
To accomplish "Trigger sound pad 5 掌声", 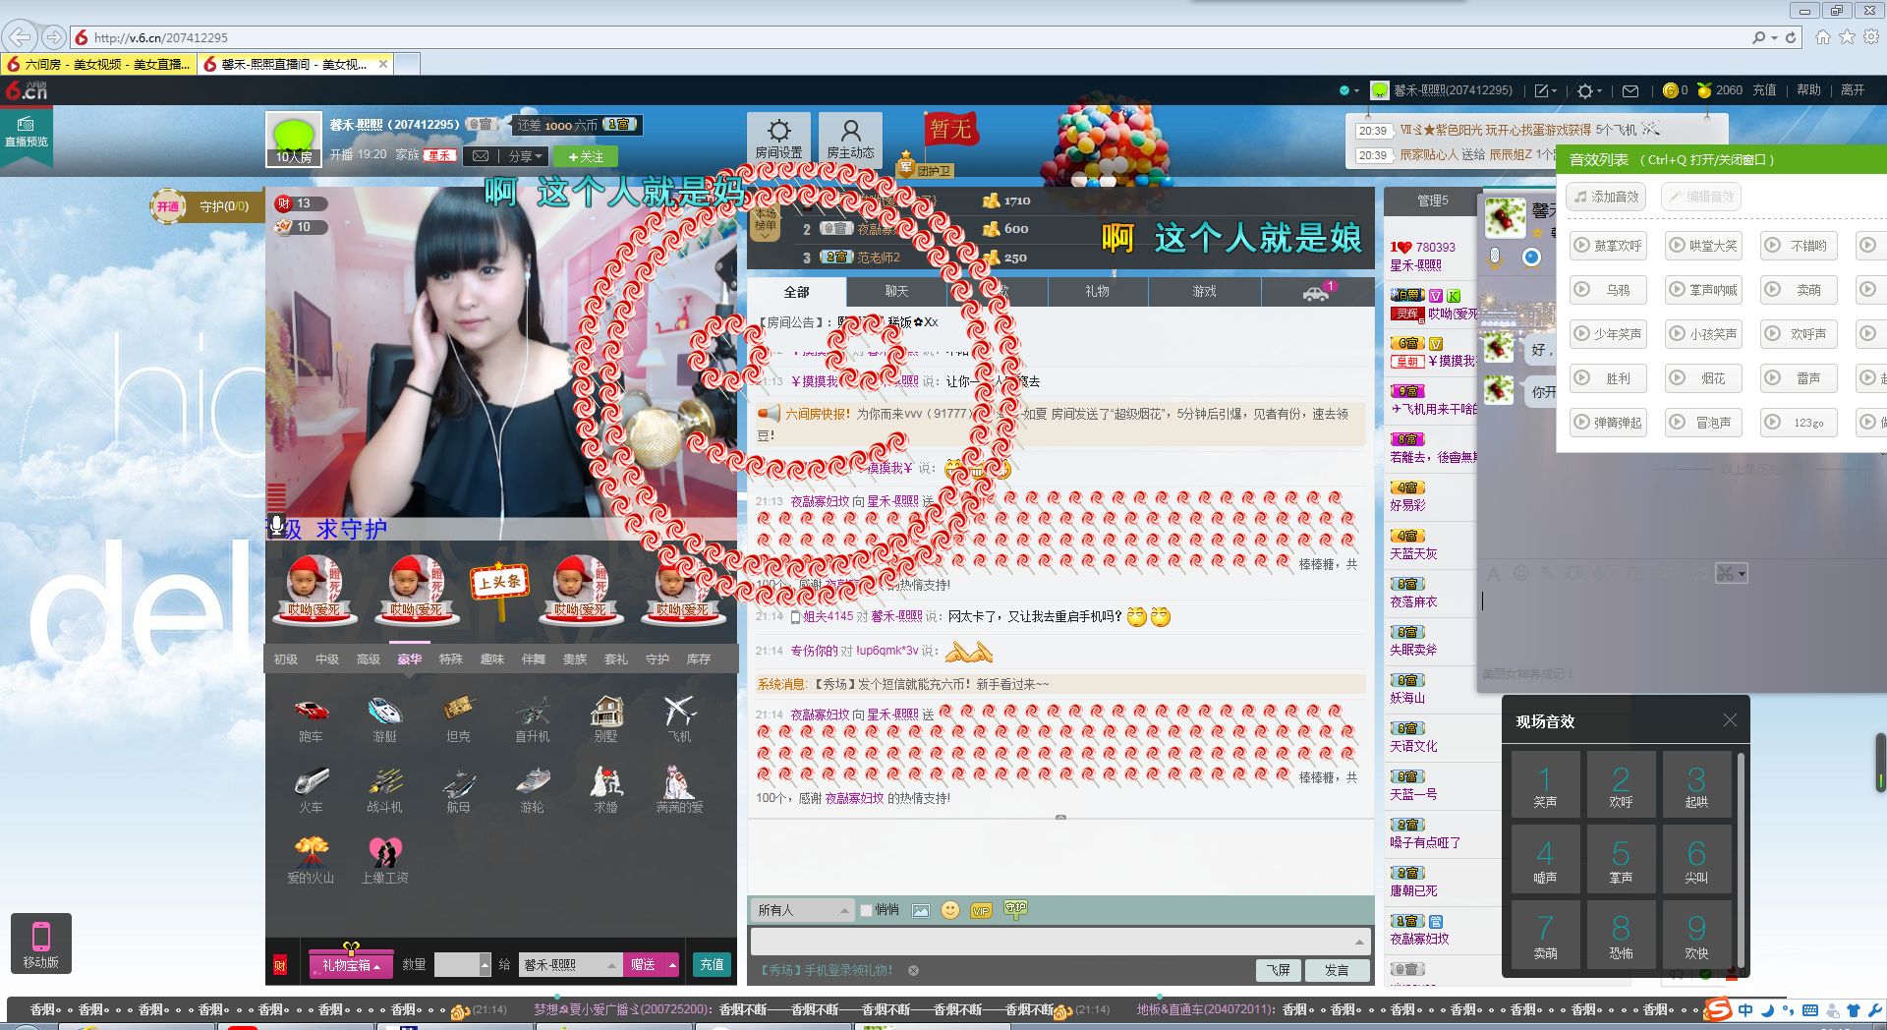I will pos(1621,860).
